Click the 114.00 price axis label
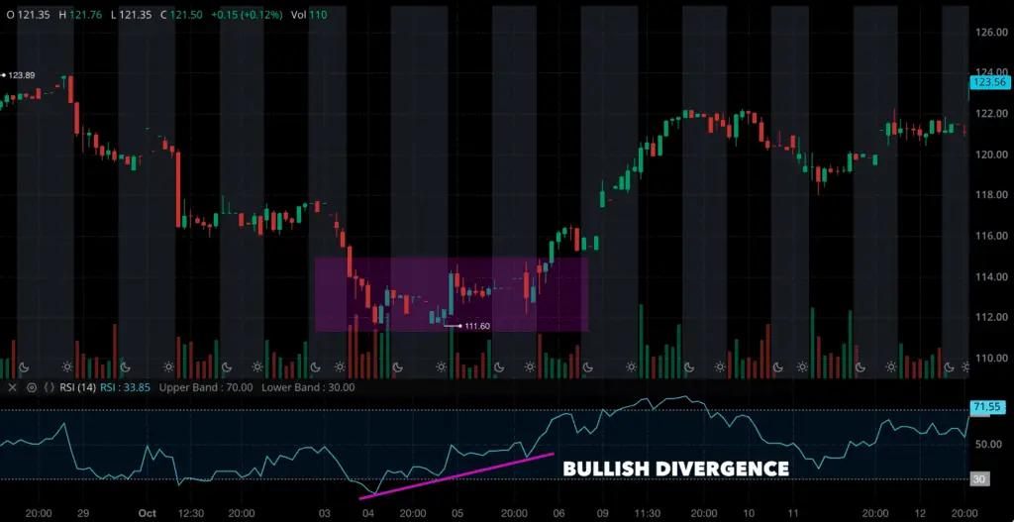 991,276
